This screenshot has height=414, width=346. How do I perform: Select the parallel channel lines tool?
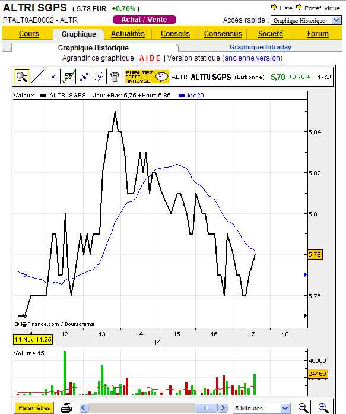(x=99, y=77)
